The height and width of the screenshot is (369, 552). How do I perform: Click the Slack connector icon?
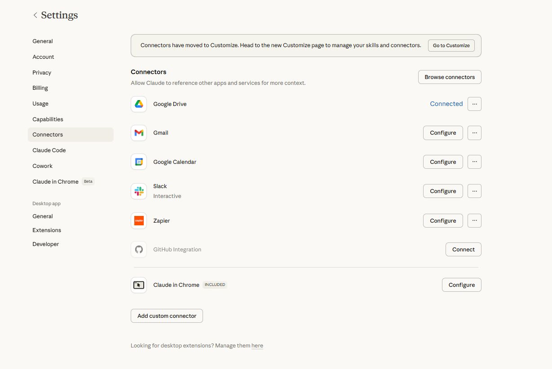tap(138, 191)
